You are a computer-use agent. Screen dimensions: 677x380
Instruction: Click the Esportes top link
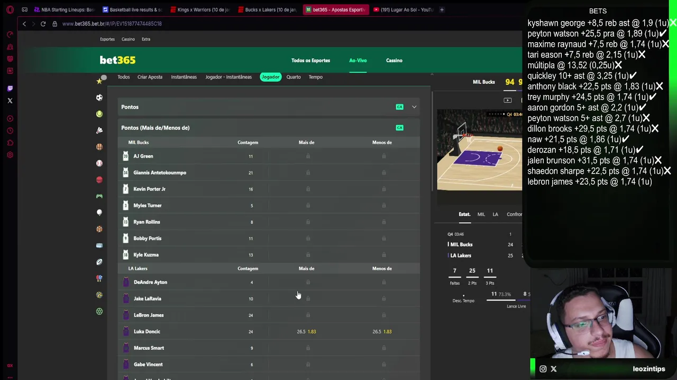107,39
